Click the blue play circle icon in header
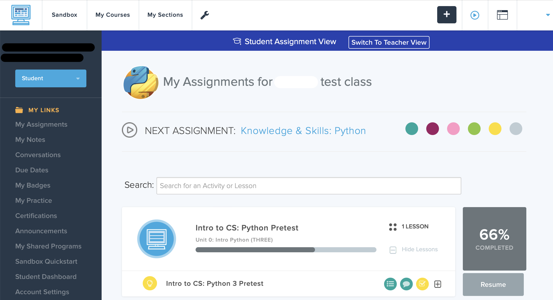The image size is (553, 300). coord(475,15)
